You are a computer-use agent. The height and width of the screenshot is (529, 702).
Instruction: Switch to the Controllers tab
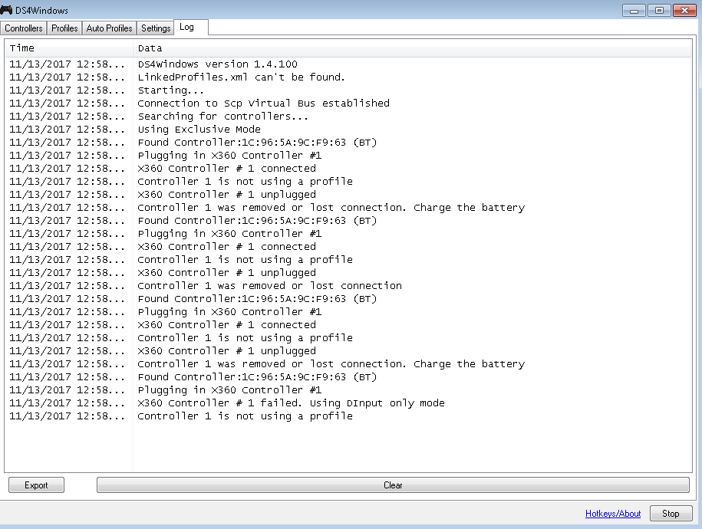click(x=23, y=28)
